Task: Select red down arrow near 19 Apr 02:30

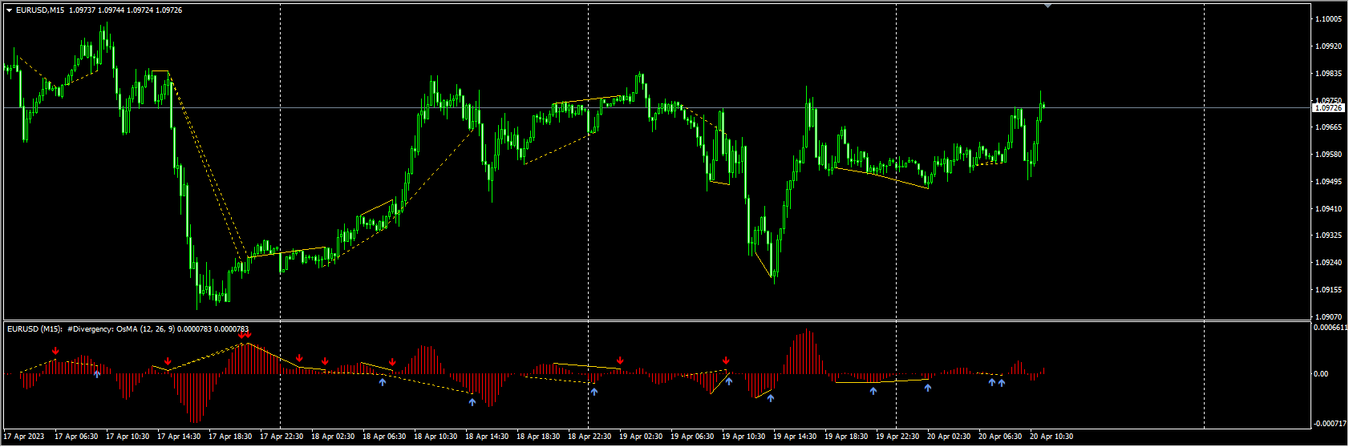Action: [620, 360]
